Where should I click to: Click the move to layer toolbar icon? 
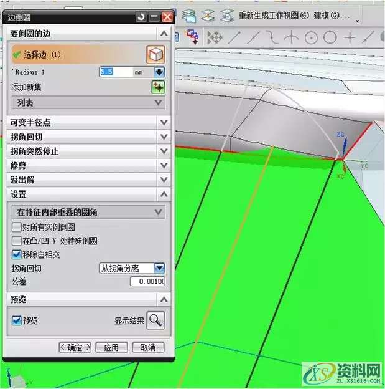(208, 16)
